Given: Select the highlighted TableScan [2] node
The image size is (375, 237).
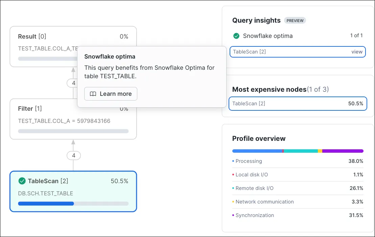Looking at the screenshot, I should point(73,191).
